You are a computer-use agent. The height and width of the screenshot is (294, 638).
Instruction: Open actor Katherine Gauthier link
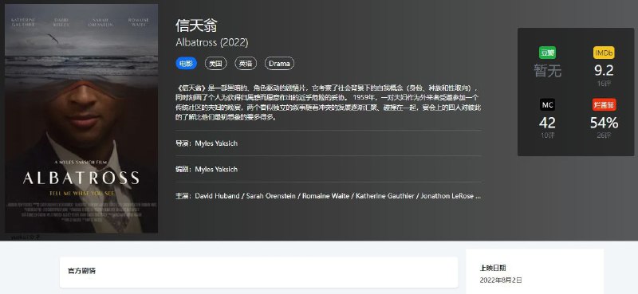(x=385, y=196)
